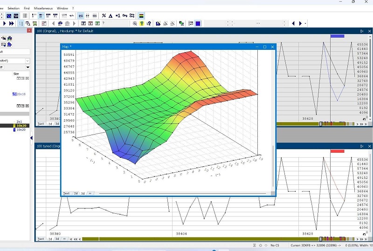Image resolution: width=373 pixels, height=251 pixels.
Task: Click the yellow lightbulb toolbar icon
Action: 142,23
